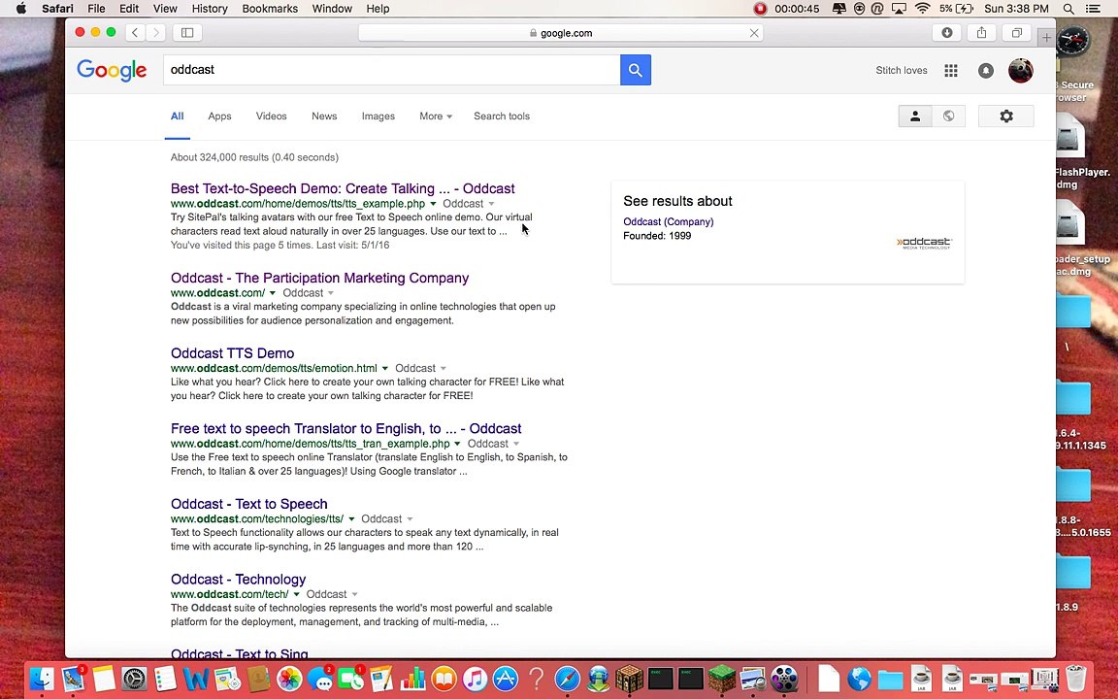Image resolution: width=1118 pixels, height=699 pixels.
Task: Open Google notifications bell
Action: coord(985,70)
